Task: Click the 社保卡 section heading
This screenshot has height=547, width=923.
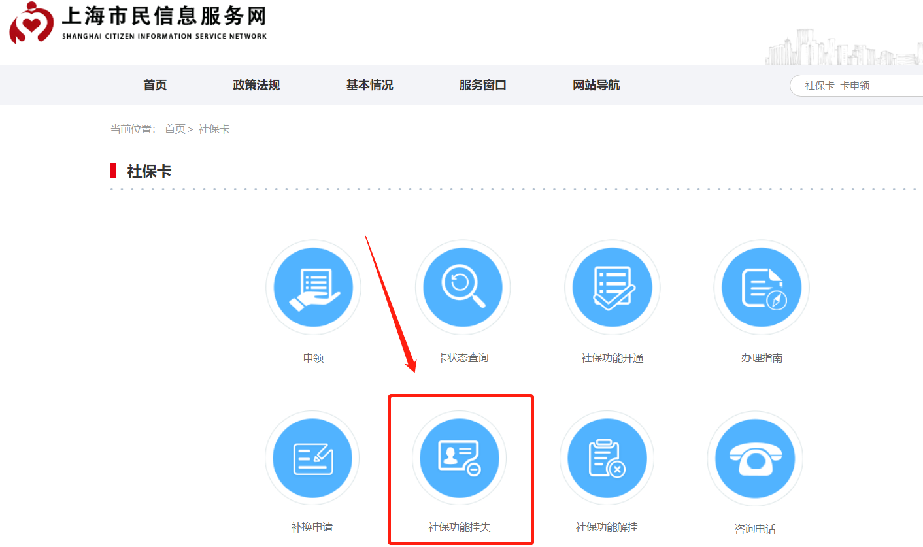Action: click(x=149, y=172)
